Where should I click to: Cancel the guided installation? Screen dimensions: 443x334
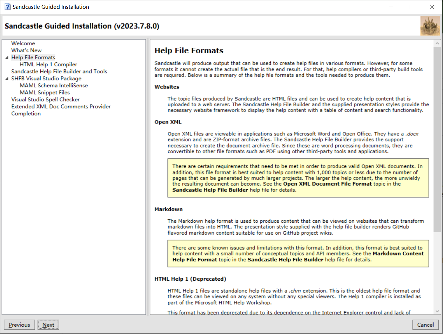[x=426, y=325]
